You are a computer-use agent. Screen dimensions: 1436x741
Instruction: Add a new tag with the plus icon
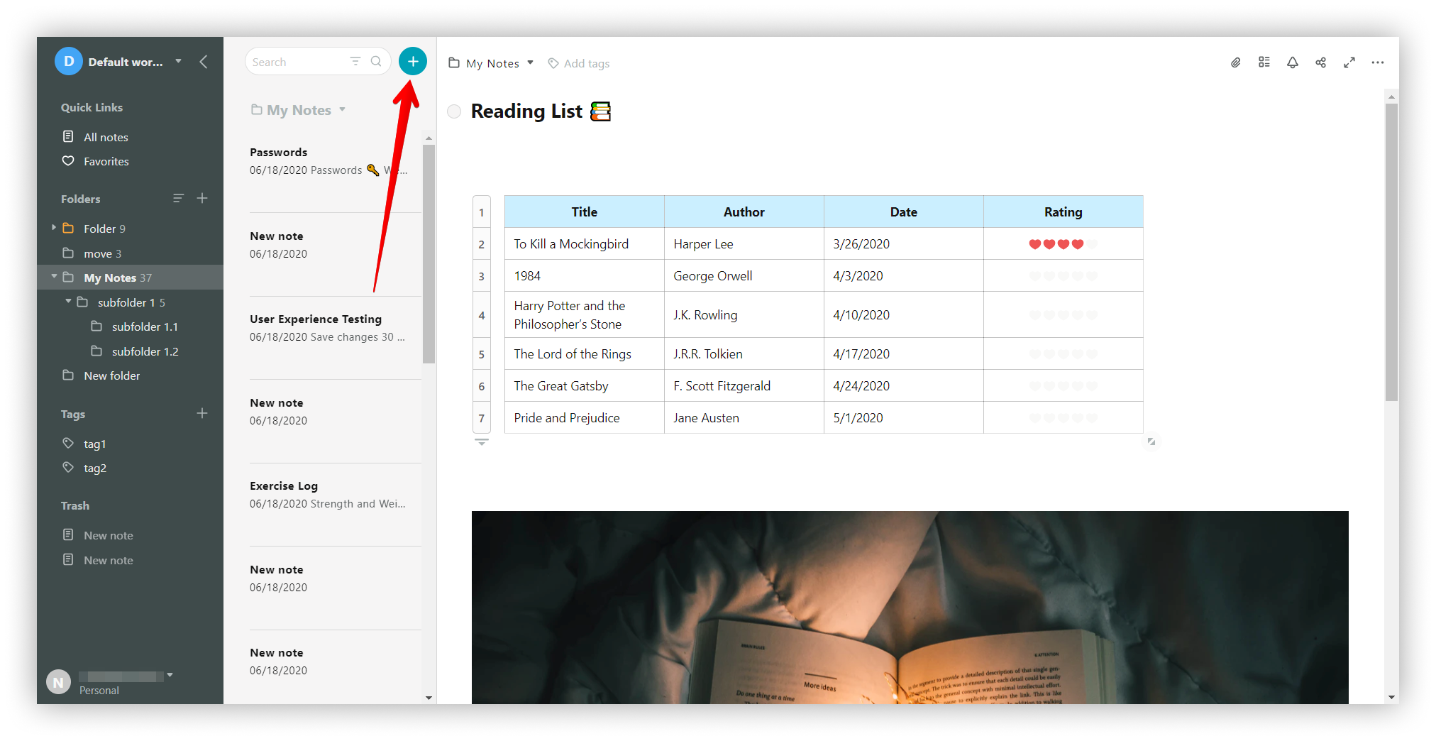[x=202, y=413]
